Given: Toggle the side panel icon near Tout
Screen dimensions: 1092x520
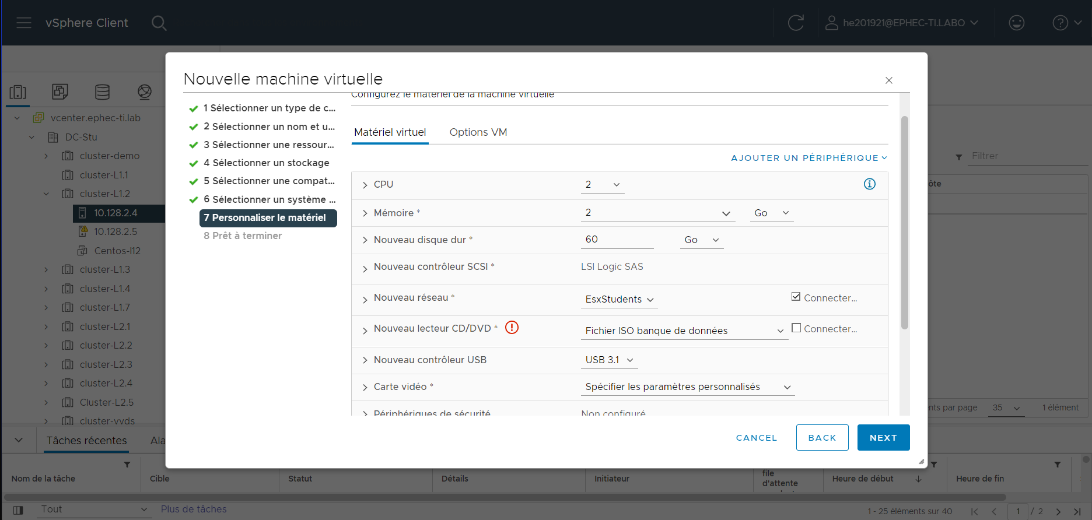Looking at the screenshot, I should (18, 510).
